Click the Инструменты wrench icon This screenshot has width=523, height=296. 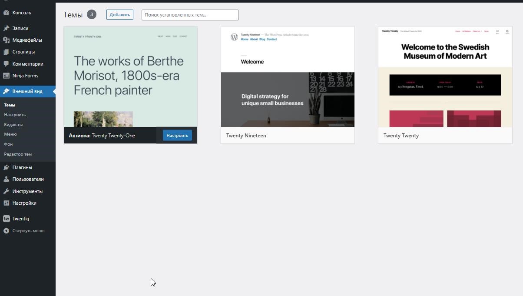[6, 191]
